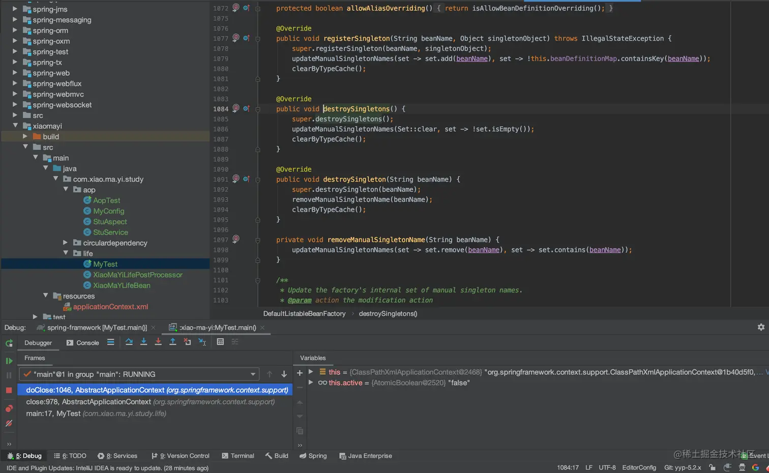Viewport: 769px width, 473px height.
Task: Open XiaoMaYiLifePostProcessor in project tree
Action: tap(137, 275)
